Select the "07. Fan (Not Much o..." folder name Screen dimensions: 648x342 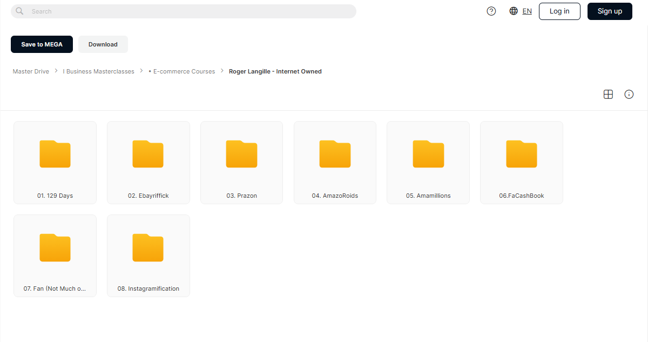tap(55, 289)
